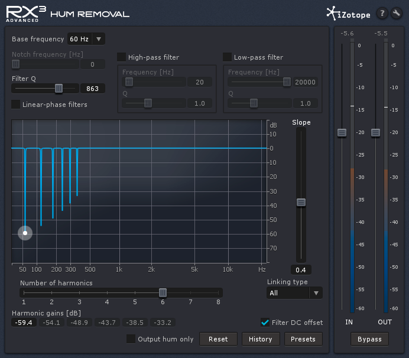
Task: Enable Output hum only checkbox
Action: (131, 339)
